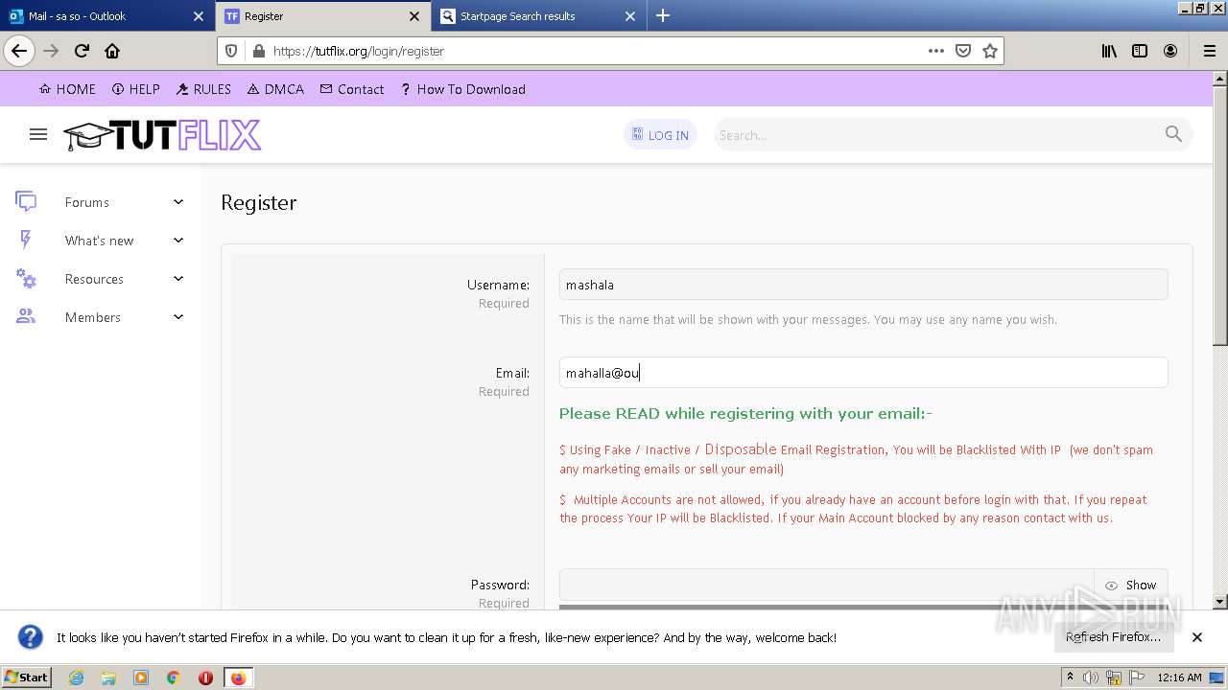Click the What's new lightning icon
1228x690 pixels.
26,240
